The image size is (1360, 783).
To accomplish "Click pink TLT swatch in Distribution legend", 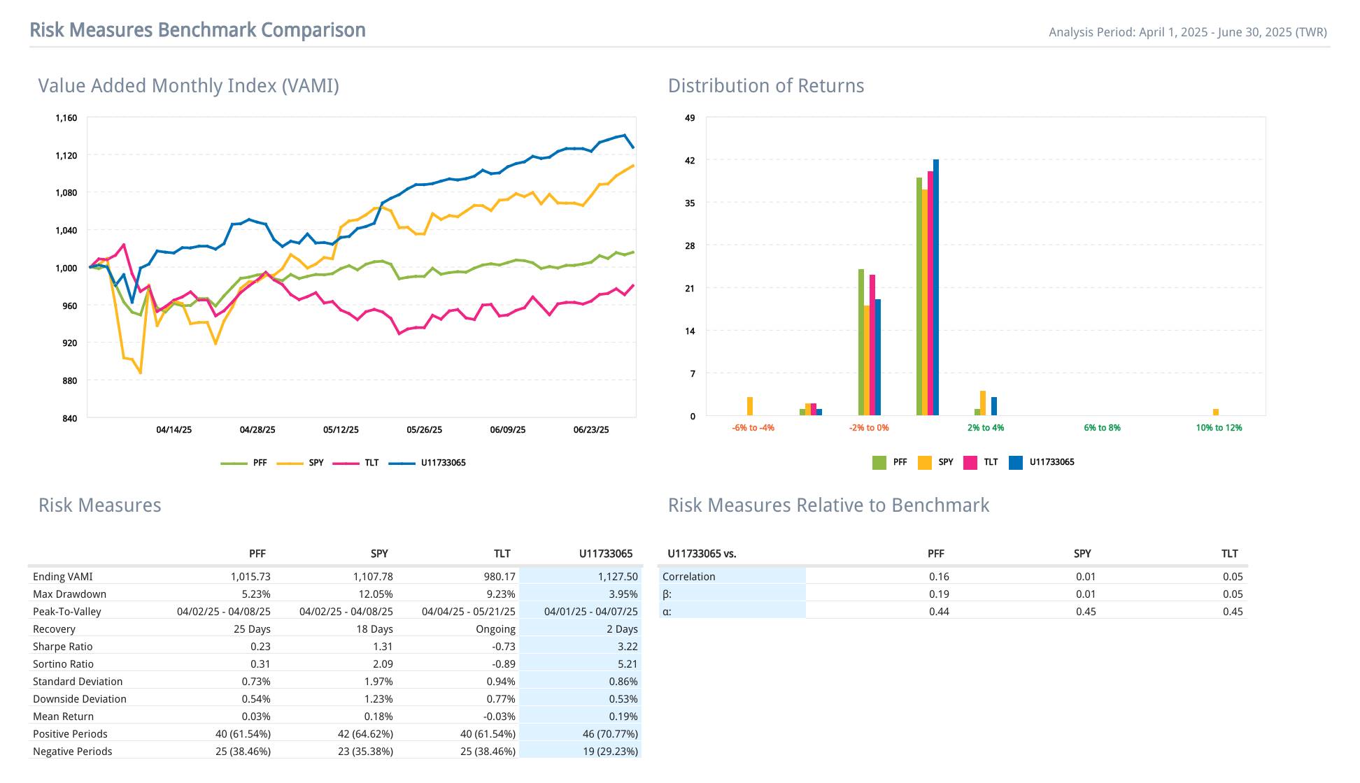I will coord(970,462).
